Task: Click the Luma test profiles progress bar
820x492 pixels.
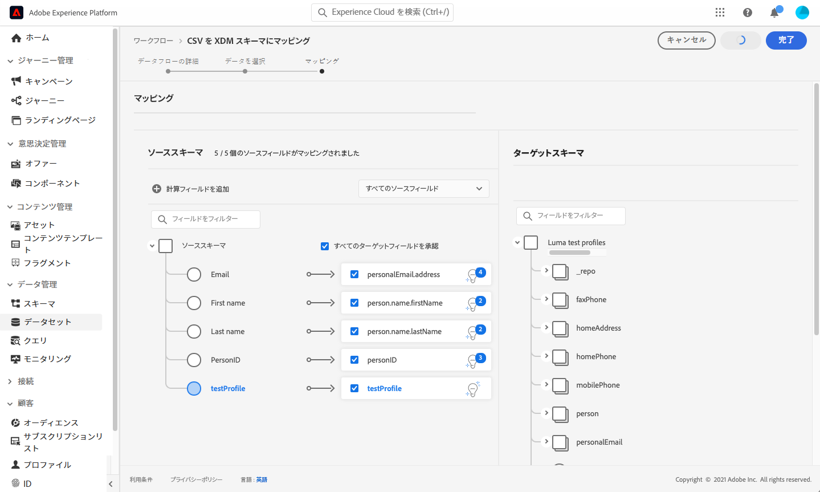Action: pos(570,253)
